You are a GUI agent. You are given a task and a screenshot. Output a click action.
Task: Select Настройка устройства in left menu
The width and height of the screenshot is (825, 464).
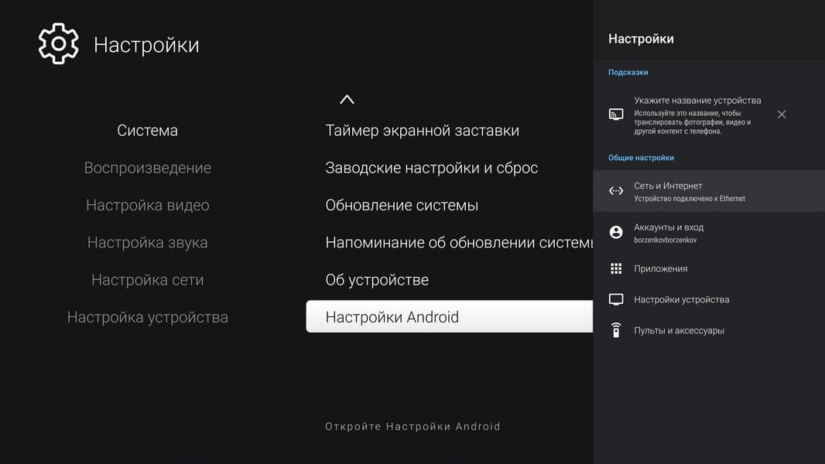tap(147, 317)
